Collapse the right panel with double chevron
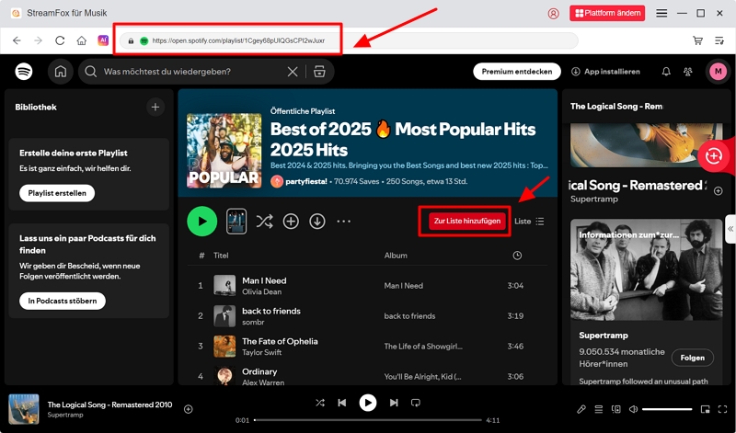 point(730,229)
